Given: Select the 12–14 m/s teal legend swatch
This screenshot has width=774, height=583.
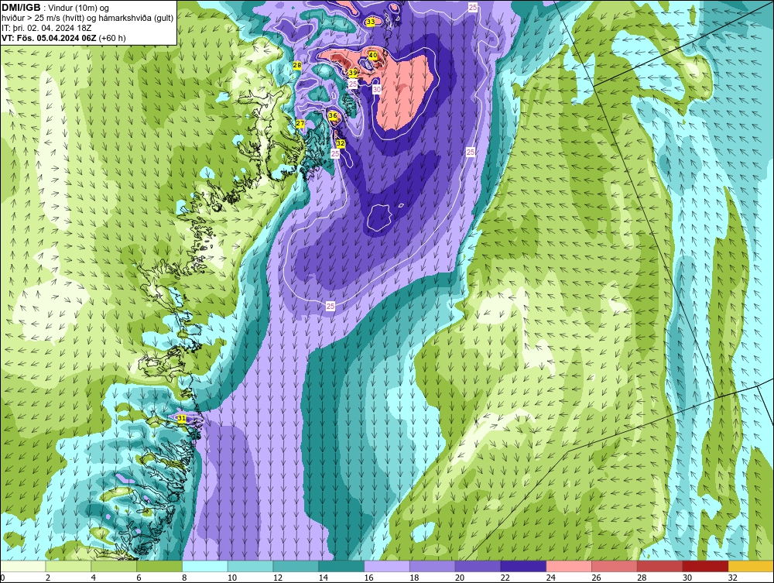Looking at the screenshot, I should 296,566.
